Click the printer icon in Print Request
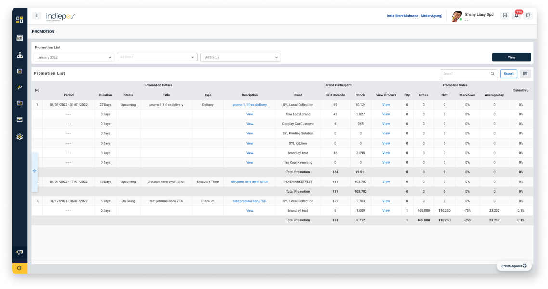Viewport: 548px width, 289px height. 524,266
